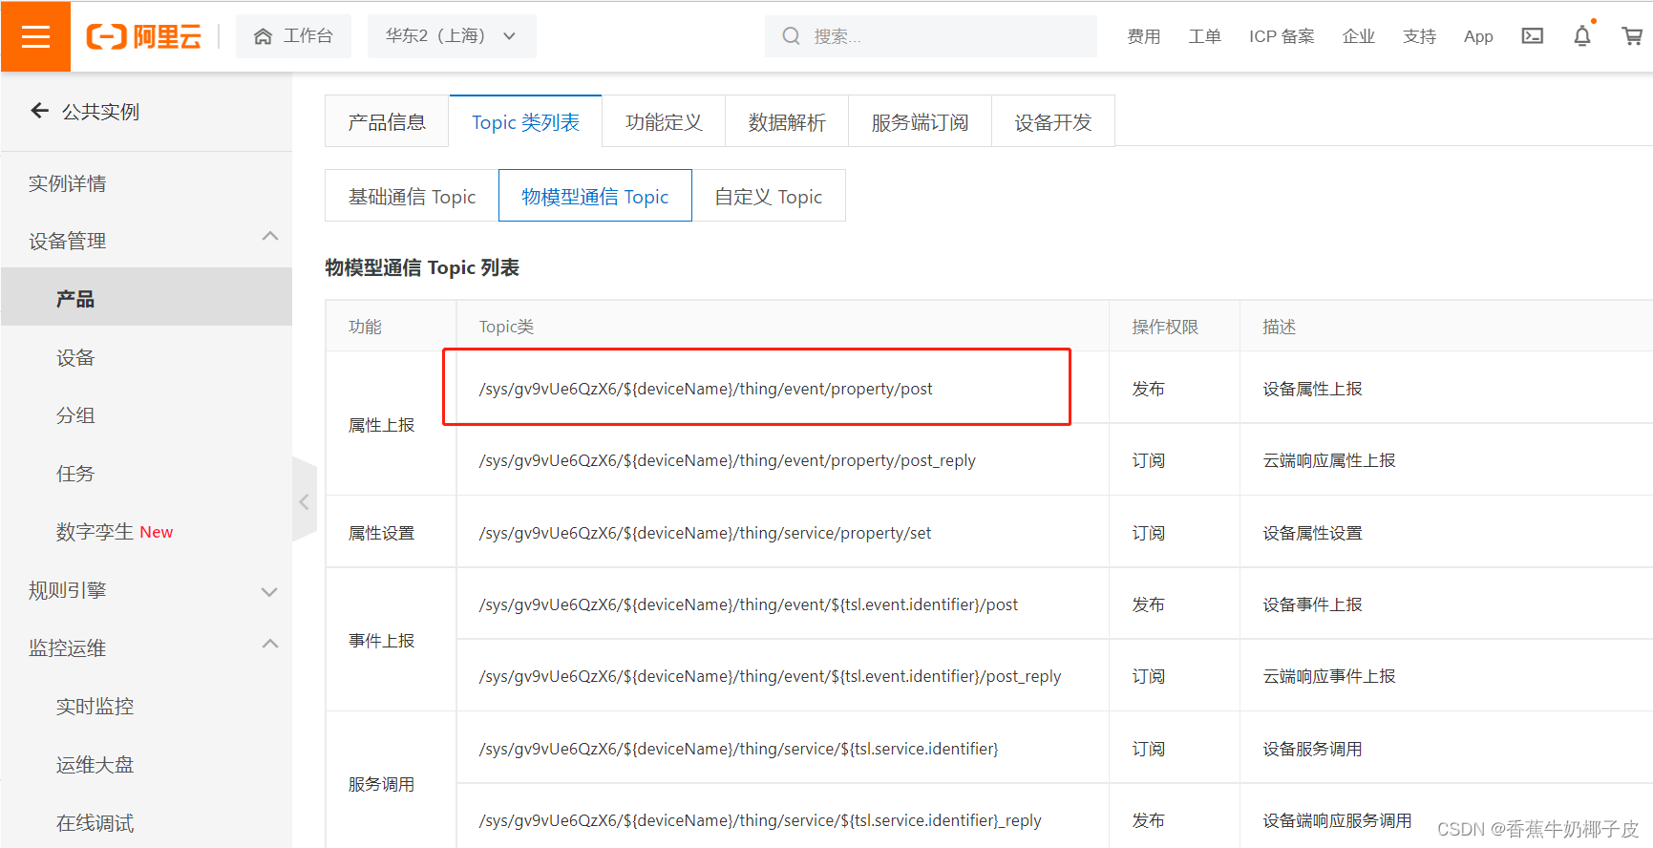
Task: Open the 费用 menu
Action: [1143, 36]
